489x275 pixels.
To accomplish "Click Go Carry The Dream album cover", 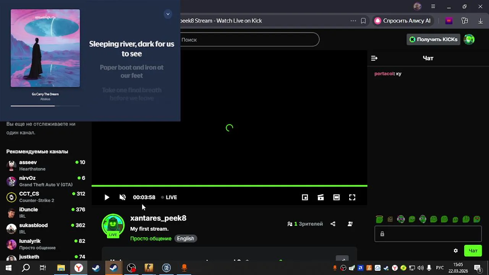I will (x=45, y=48).
